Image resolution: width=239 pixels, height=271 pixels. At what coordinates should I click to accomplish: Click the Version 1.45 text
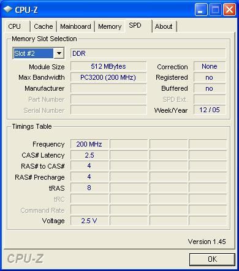207,242
